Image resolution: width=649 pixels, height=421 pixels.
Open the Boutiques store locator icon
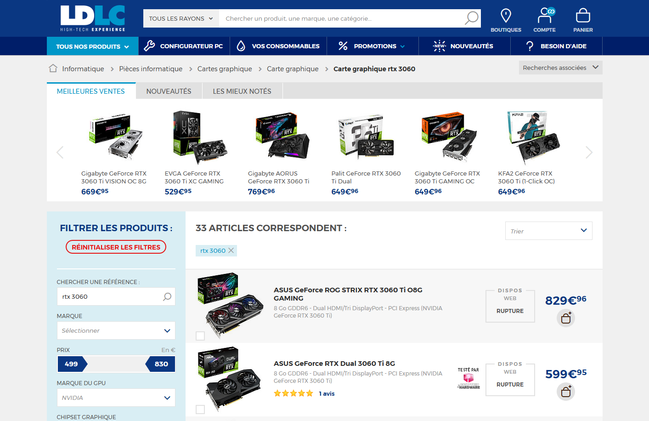506,16
